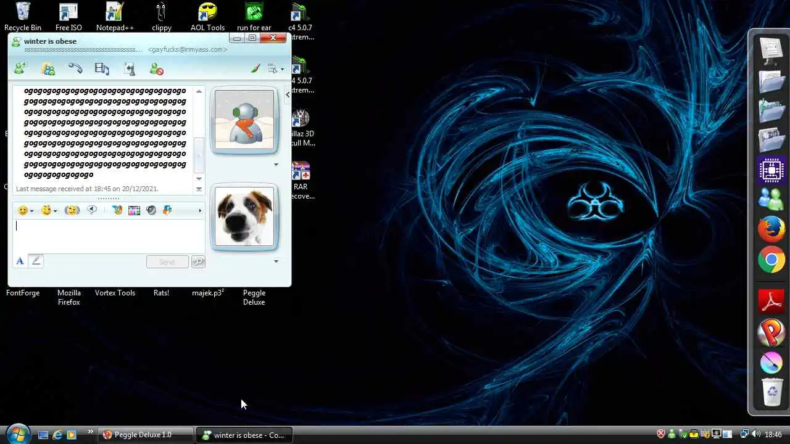Open the MSN butterfly icon in the input toolbar

click(117, 210)
